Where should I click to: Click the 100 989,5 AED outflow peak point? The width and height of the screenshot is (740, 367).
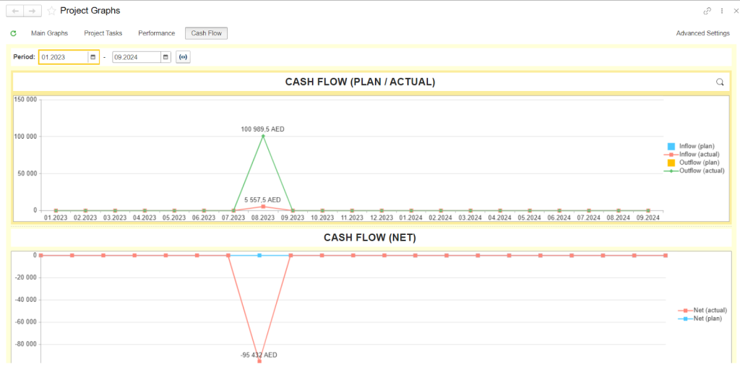click(263, 136)
